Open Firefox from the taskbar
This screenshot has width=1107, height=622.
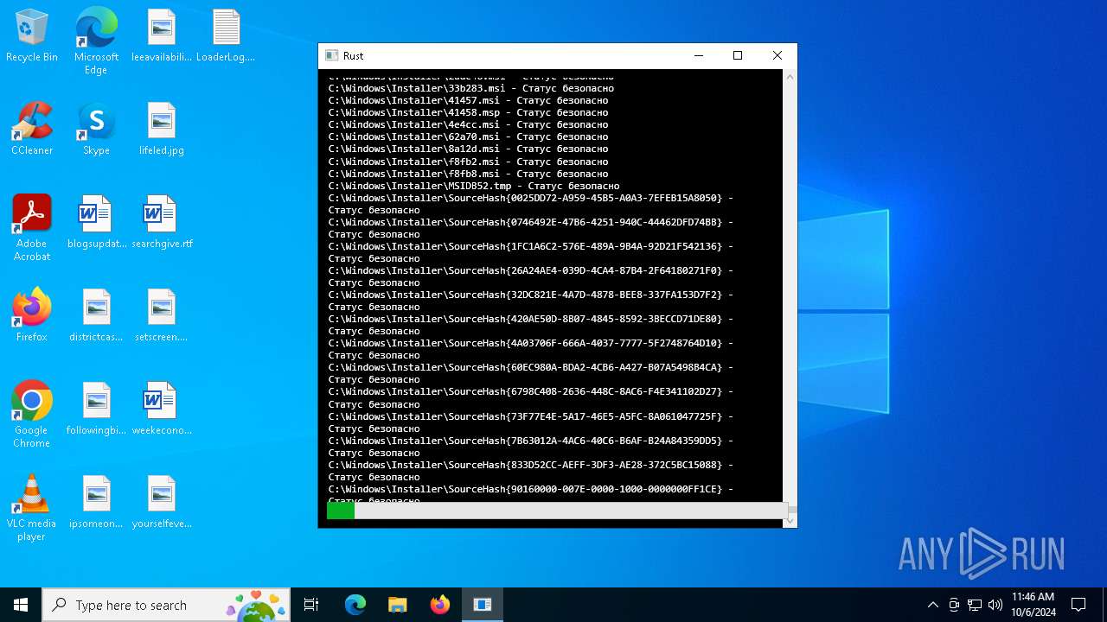click(x=440, y=605)
